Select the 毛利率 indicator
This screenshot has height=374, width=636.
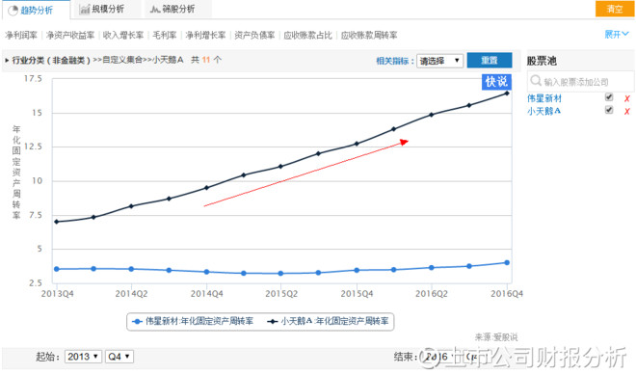coord(165,36)
